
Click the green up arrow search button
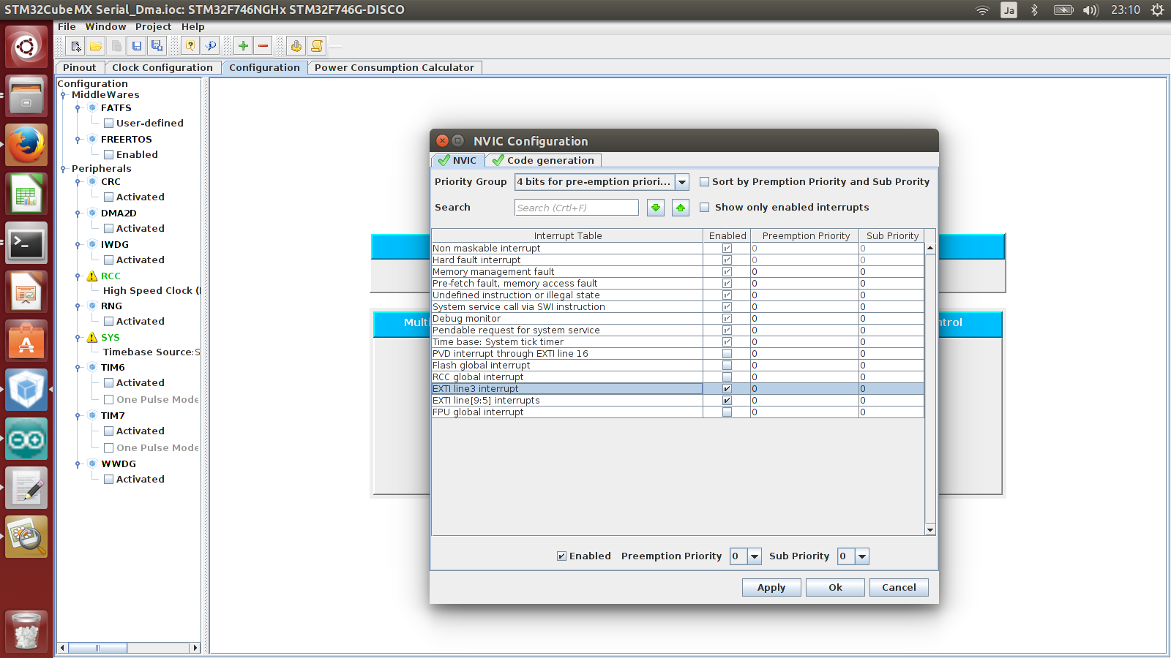[x=681, y=208]
